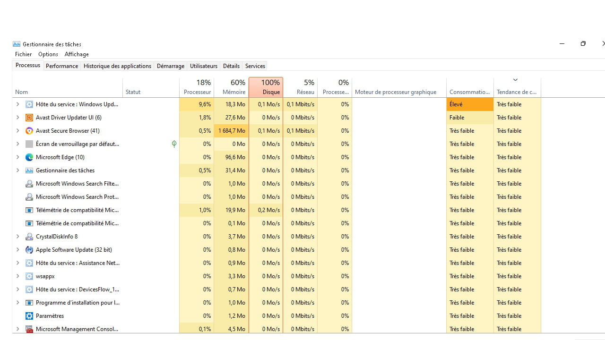
Task: Select the Élevé power consumption cell
Action: click(x=470, y=104)
